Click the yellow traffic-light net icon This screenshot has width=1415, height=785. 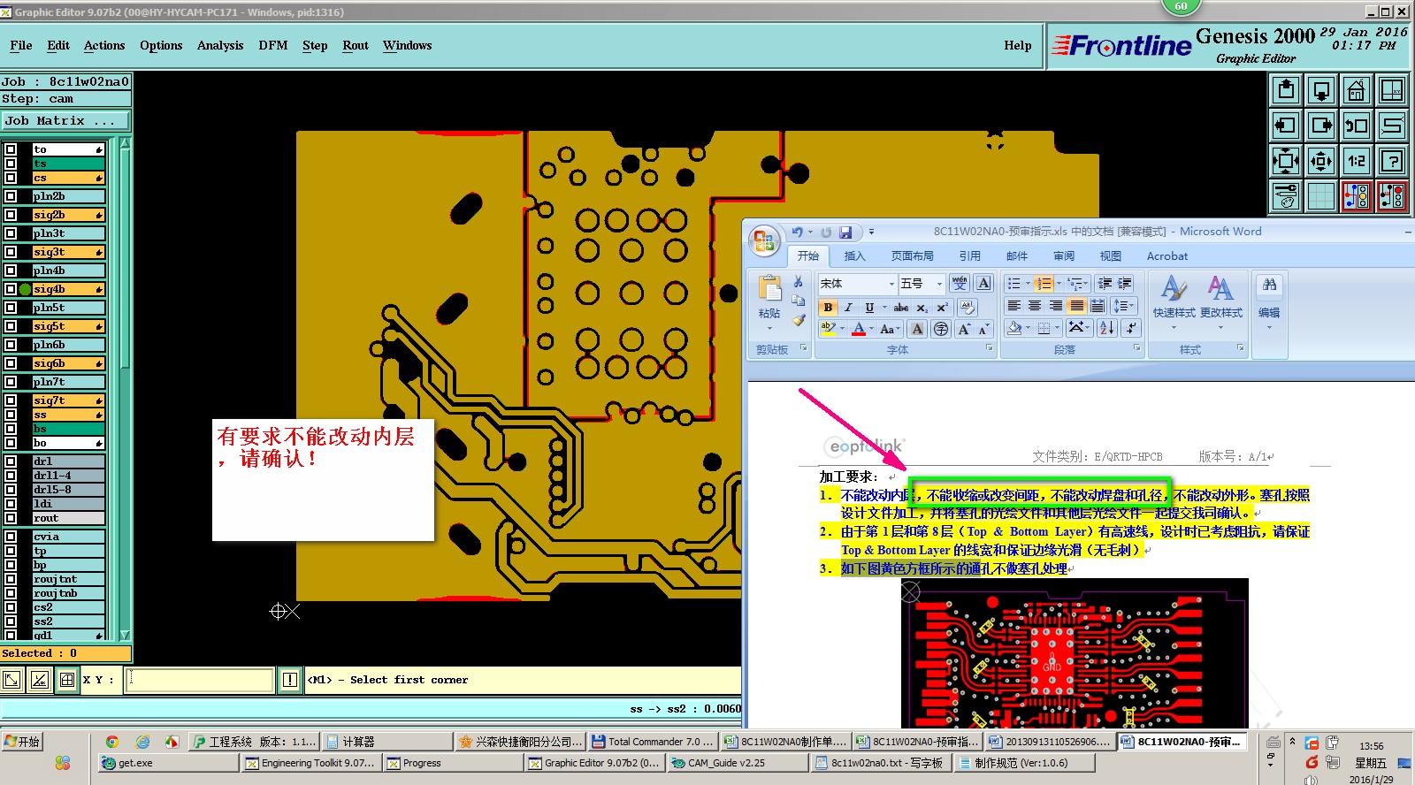pos(1357,196)
